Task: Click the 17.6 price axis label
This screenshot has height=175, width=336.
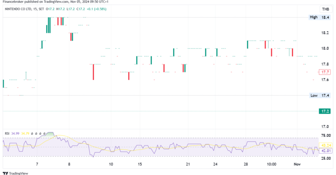Action: 325,80
